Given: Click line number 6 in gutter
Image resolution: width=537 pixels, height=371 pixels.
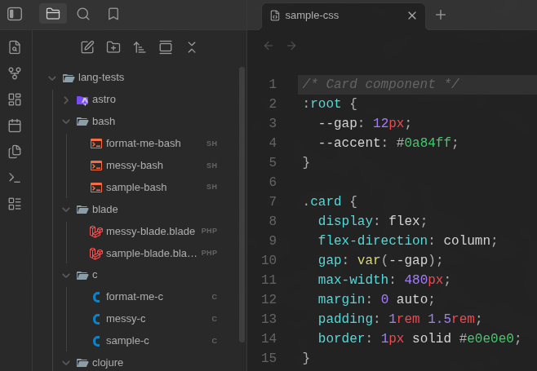Looking at the screenshot, I should point(273,182).
